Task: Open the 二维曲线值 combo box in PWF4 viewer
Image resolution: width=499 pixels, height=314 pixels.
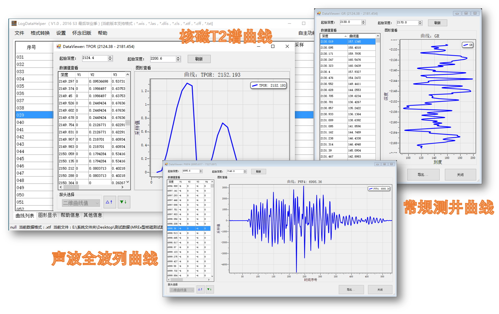Action: [182, 290]
